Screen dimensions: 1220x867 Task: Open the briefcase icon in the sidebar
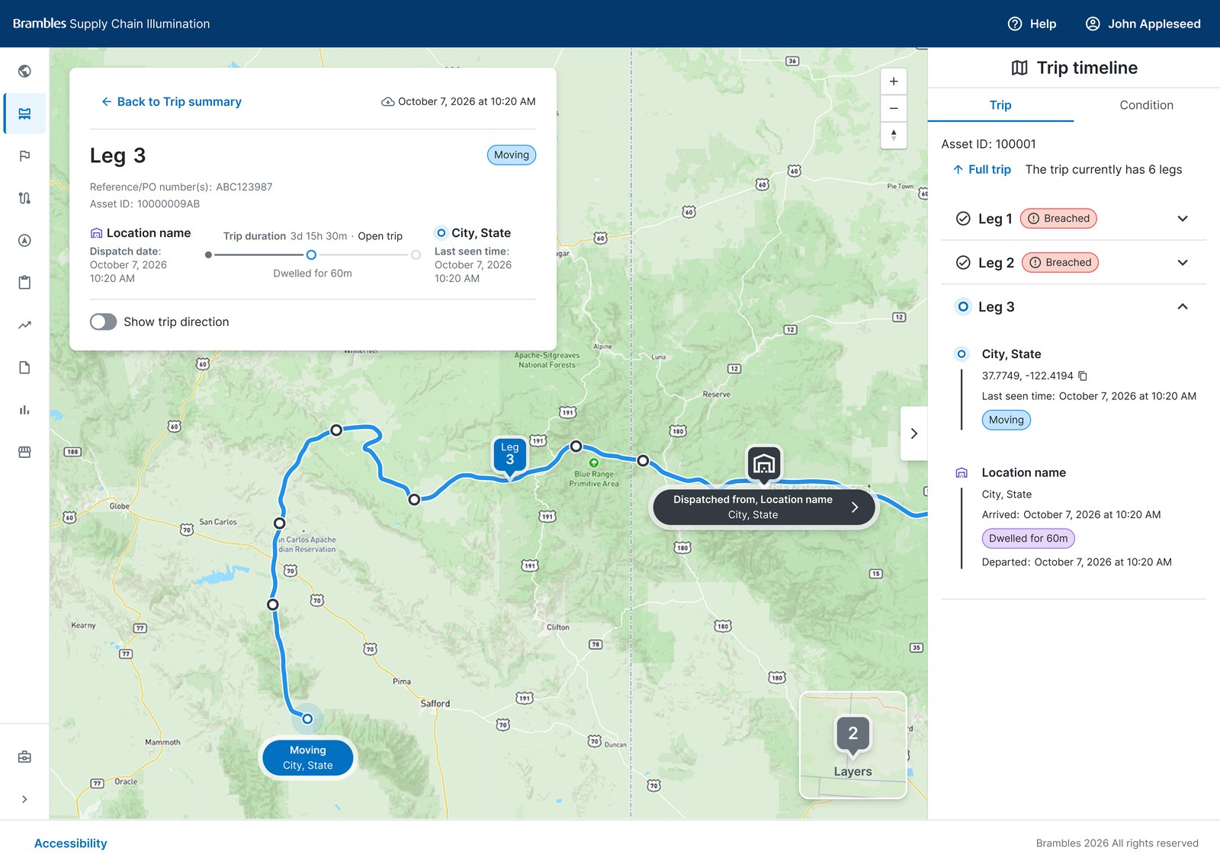24,757
